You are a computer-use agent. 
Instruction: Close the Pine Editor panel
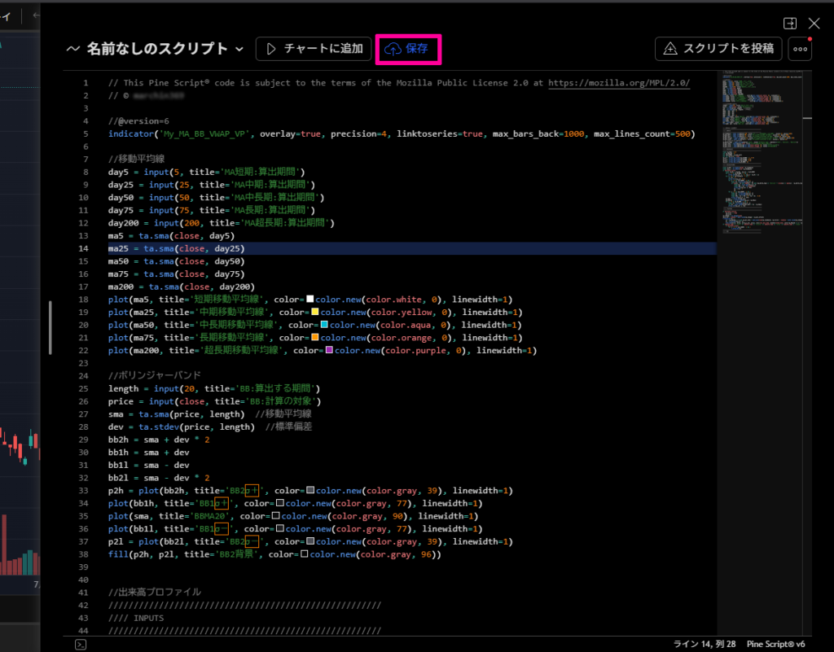pos(814,24)
